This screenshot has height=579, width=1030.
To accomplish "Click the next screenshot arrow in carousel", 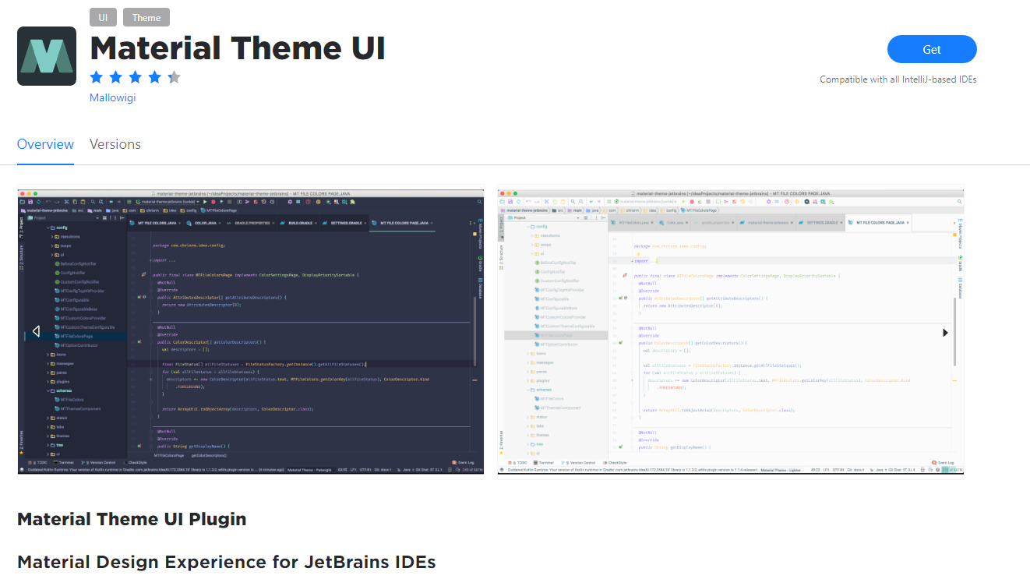I will (945, 332).
